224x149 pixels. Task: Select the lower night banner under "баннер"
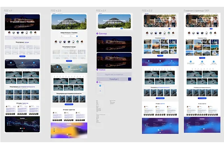pos(114,60)
